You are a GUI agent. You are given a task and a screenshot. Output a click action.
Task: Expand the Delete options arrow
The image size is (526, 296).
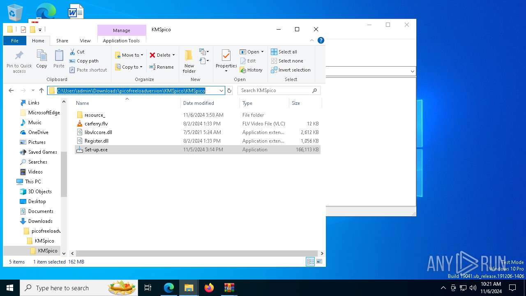pyautogui.click(x=173, y=55)
